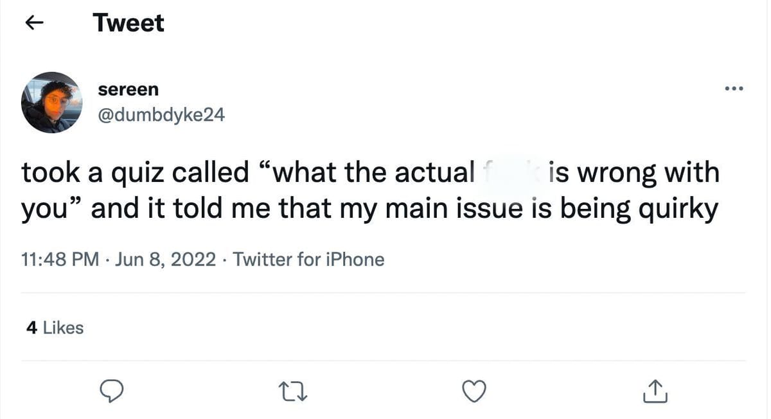Image resolution: width=771 pixels, height=419 pixels.
Task: Click the back arrow to leave the tweet
Action: click(x=33, y=22)
